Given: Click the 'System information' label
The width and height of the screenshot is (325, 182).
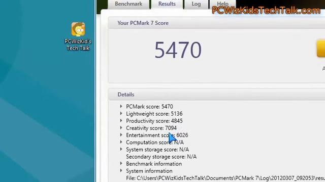Looking at the screenshot, I should pyautogui.click(x=149, y=171).
